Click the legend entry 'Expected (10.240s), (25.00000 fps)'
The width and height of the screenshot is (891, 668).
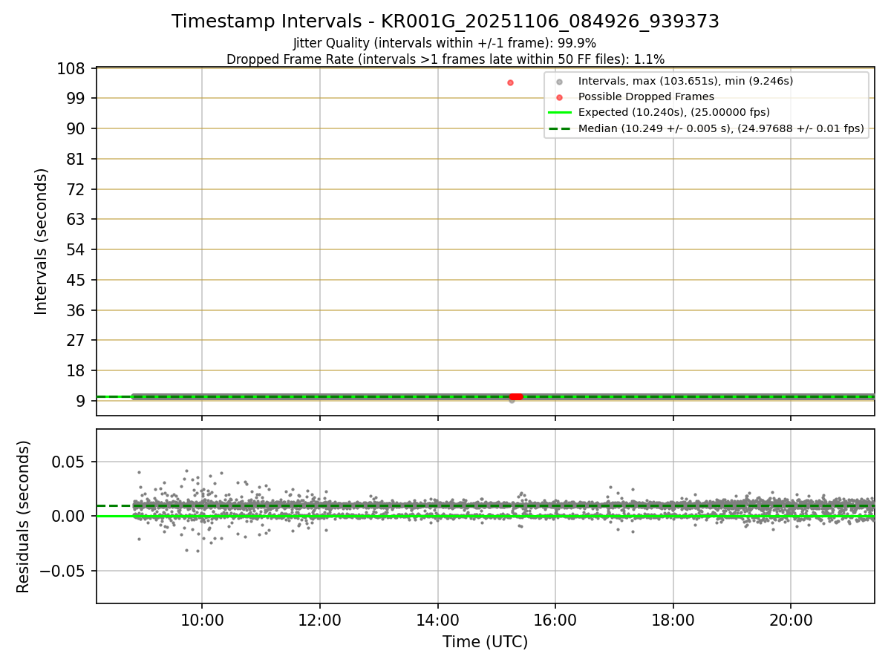tap(674, 112)
